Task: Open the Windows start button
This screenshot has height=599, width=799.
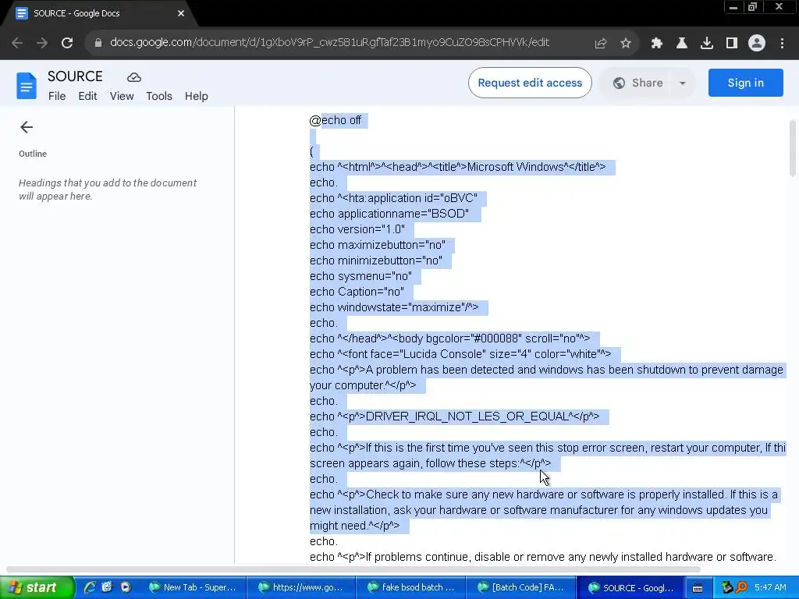Action: click(37, 587)
